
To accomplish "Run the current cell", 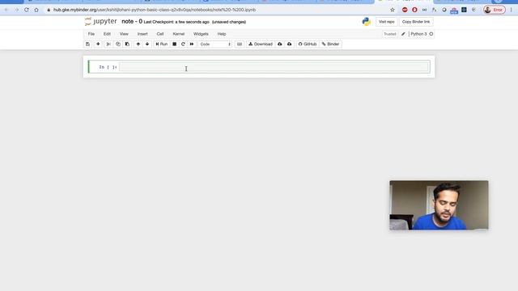I will (x=162, y=44).
